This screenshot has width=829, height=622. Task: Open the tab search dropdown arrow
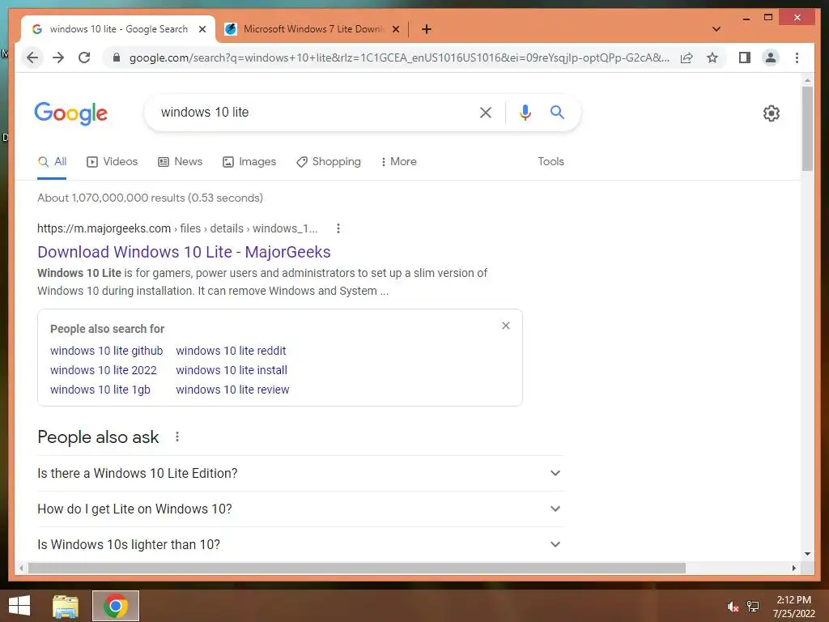click(x=716, y=29)
